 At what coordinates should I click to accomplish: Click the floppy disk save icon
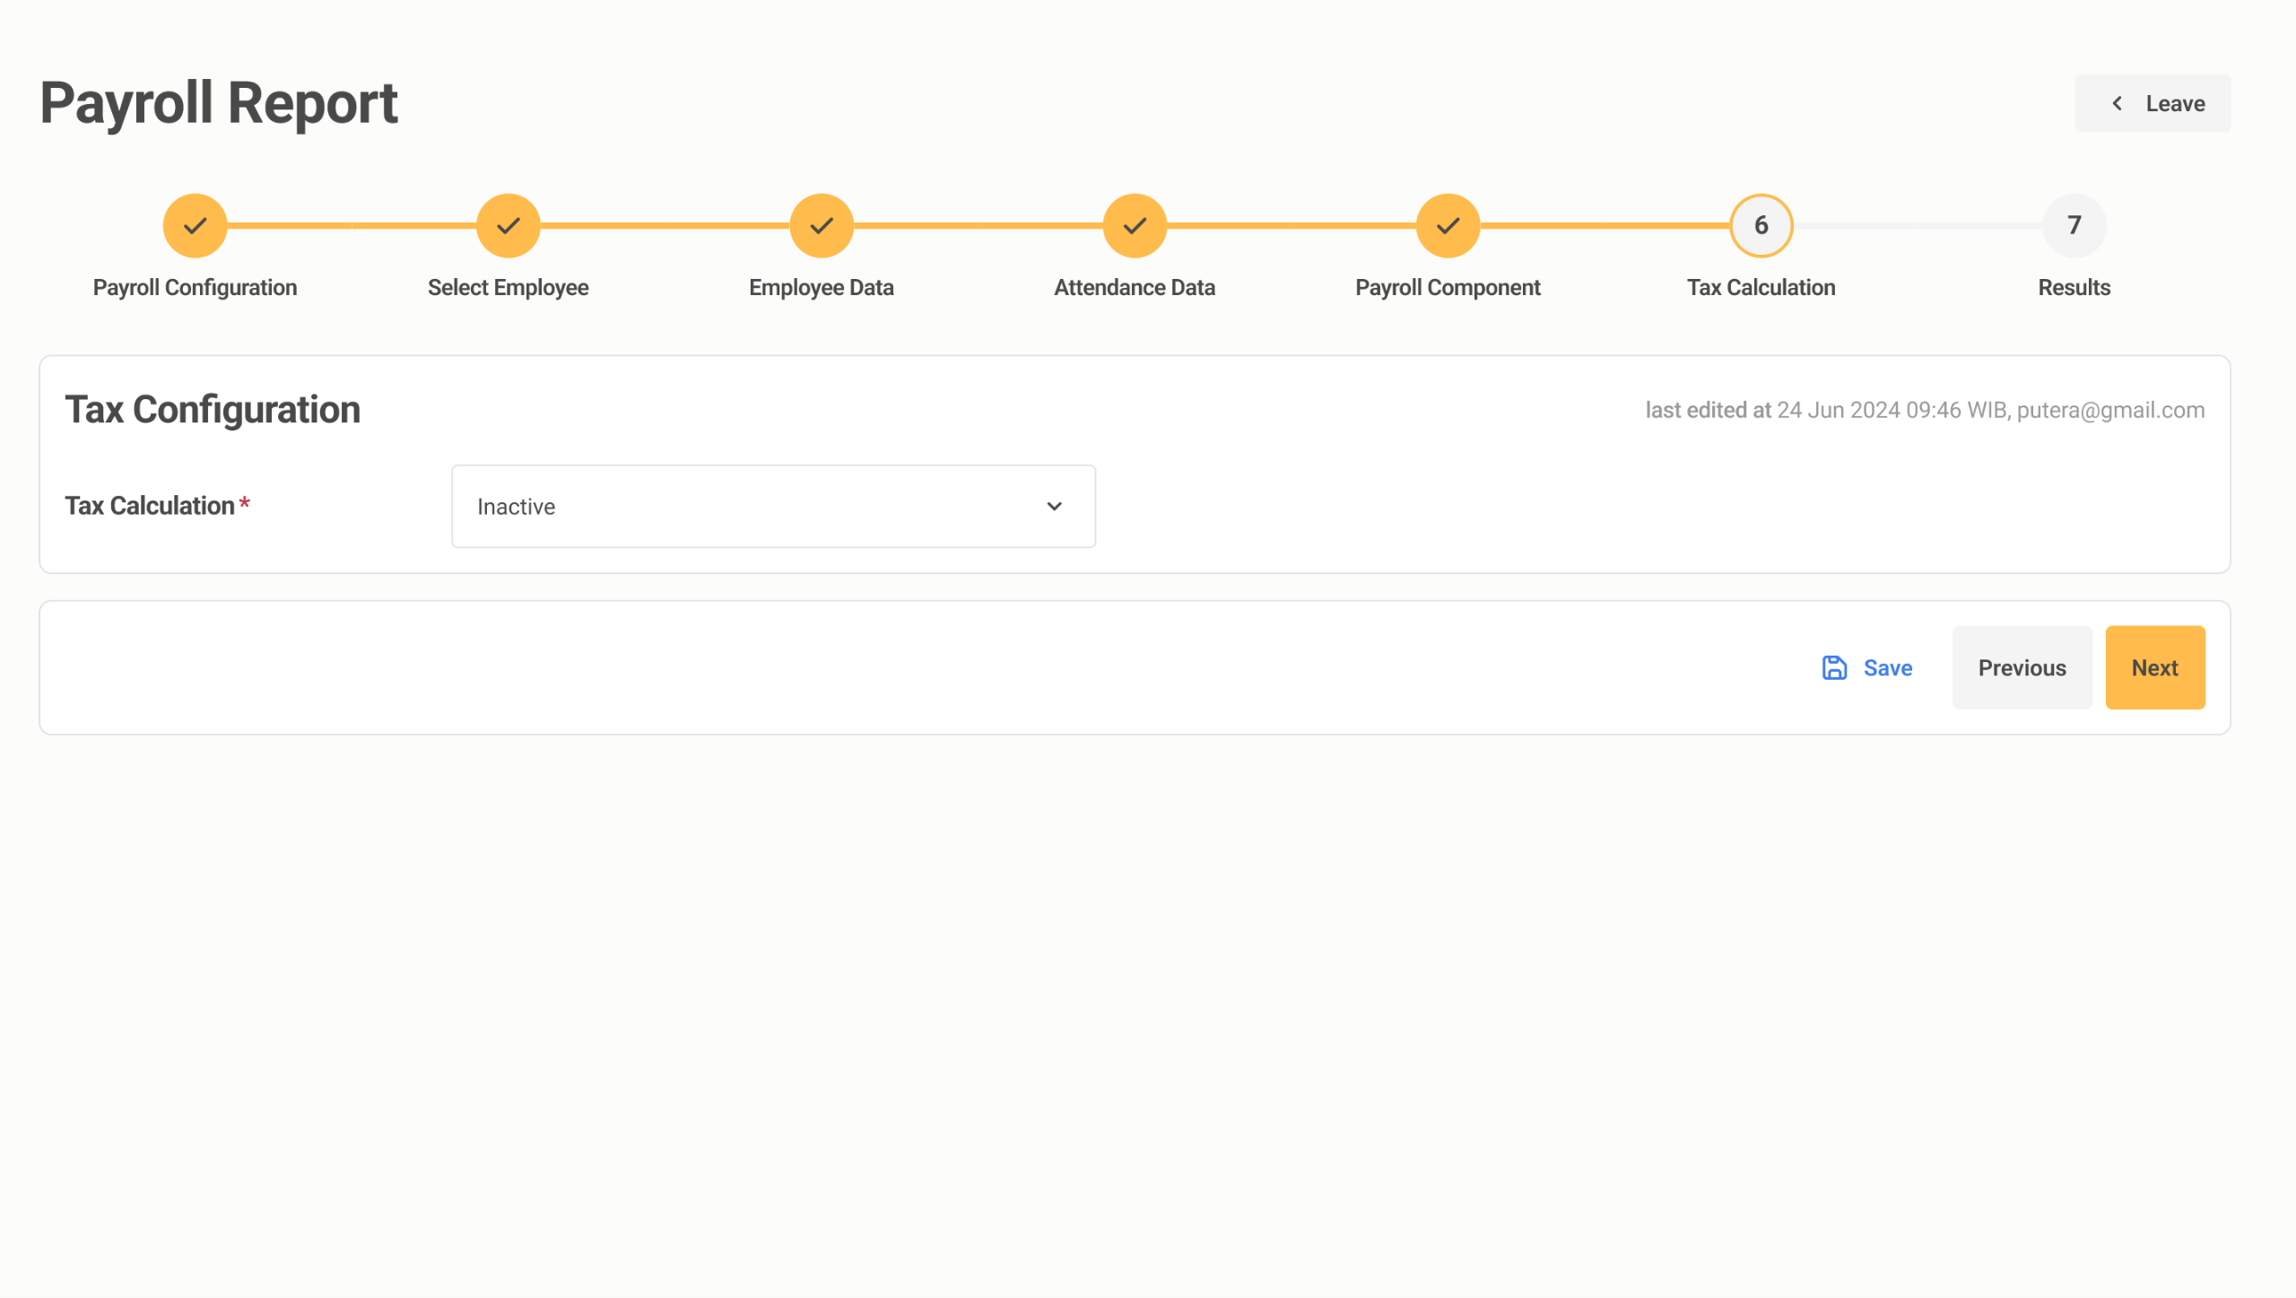tap(1834, 667)
